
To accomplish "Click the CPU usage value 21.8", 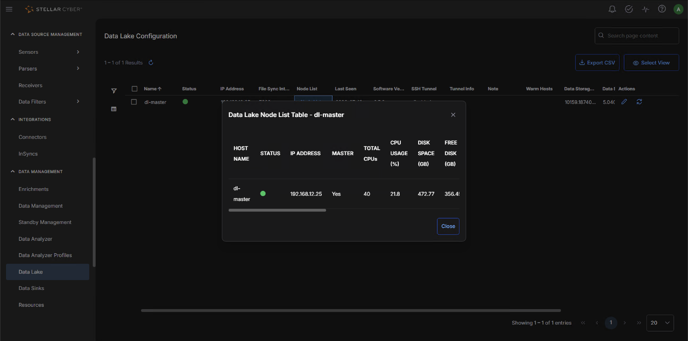I will click(395, 194).
